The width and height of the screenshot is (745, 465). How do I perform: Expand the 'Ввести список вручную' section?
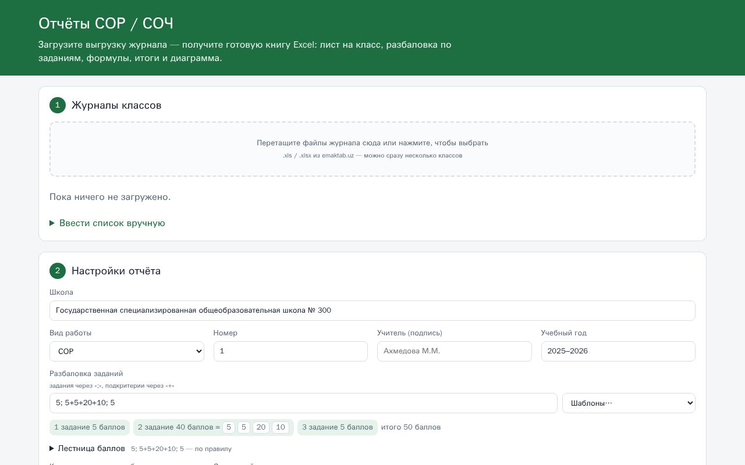pos(108,223)
